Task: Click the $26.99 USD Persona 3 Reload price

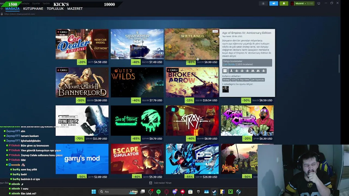Action: 210,177
